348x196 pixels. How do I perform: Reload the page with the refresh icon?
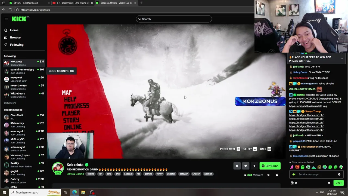[x=10, y=10]
